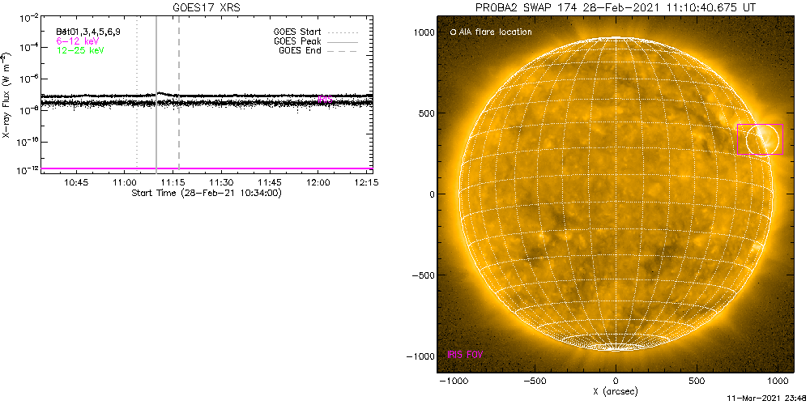Select the "GOES End" legend entry
This screenshot has width=810, height=405.
pyautogui.click(x=300, y=50)
